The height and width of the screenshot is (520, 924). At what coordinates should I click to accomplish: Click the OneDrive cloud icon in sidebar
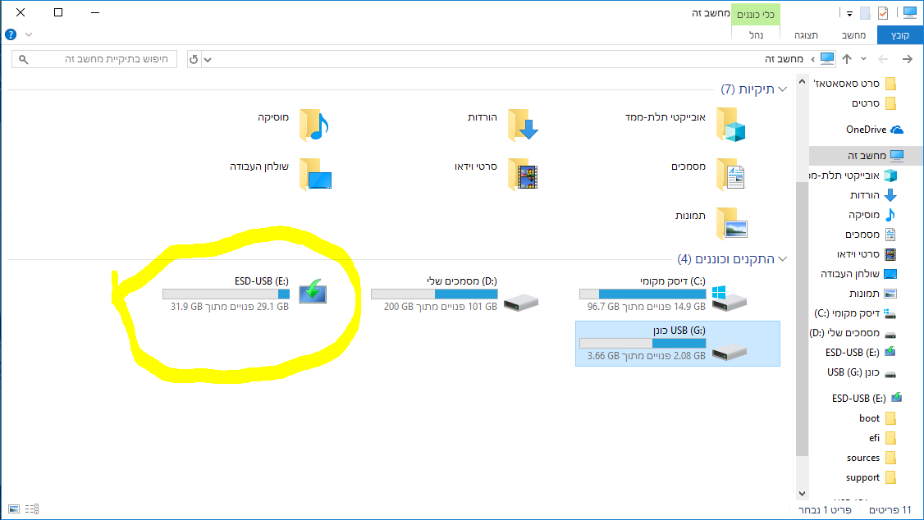(896, 130)
